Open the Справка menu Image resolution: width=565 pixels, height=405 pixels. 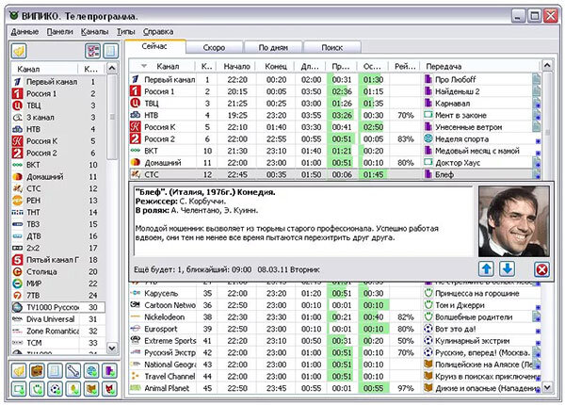158,32
